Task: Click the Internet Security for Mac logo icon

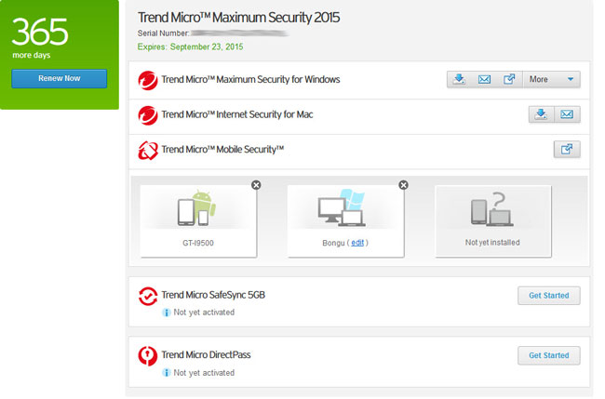Action: (148, 115)
